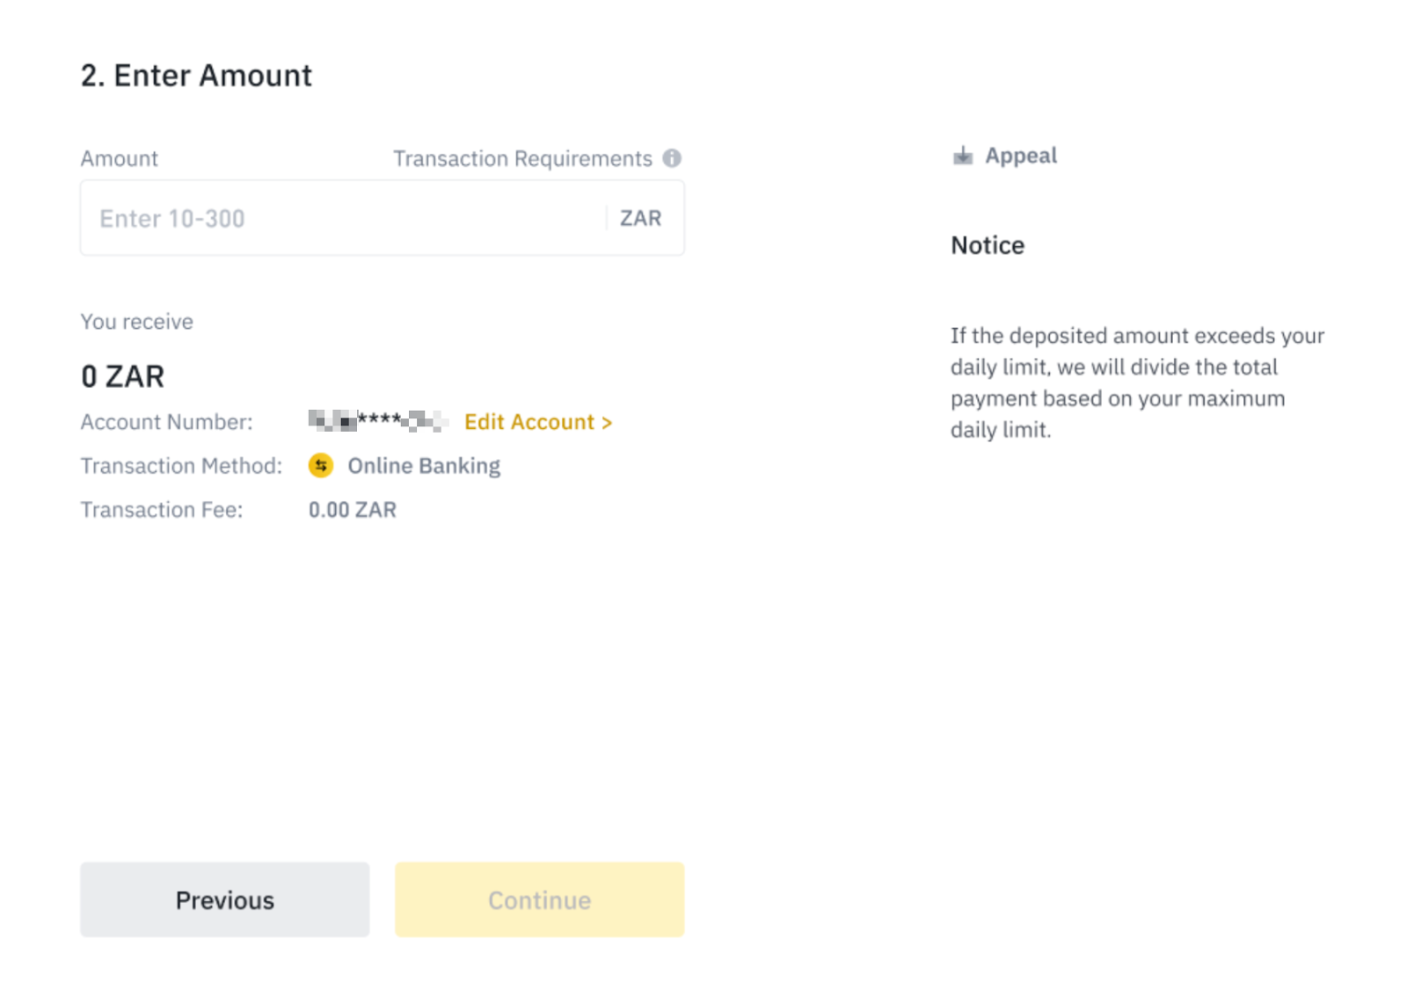1407x1004 pixels.
Task: Click the Notice heading
Action: [x=988, y=245]
